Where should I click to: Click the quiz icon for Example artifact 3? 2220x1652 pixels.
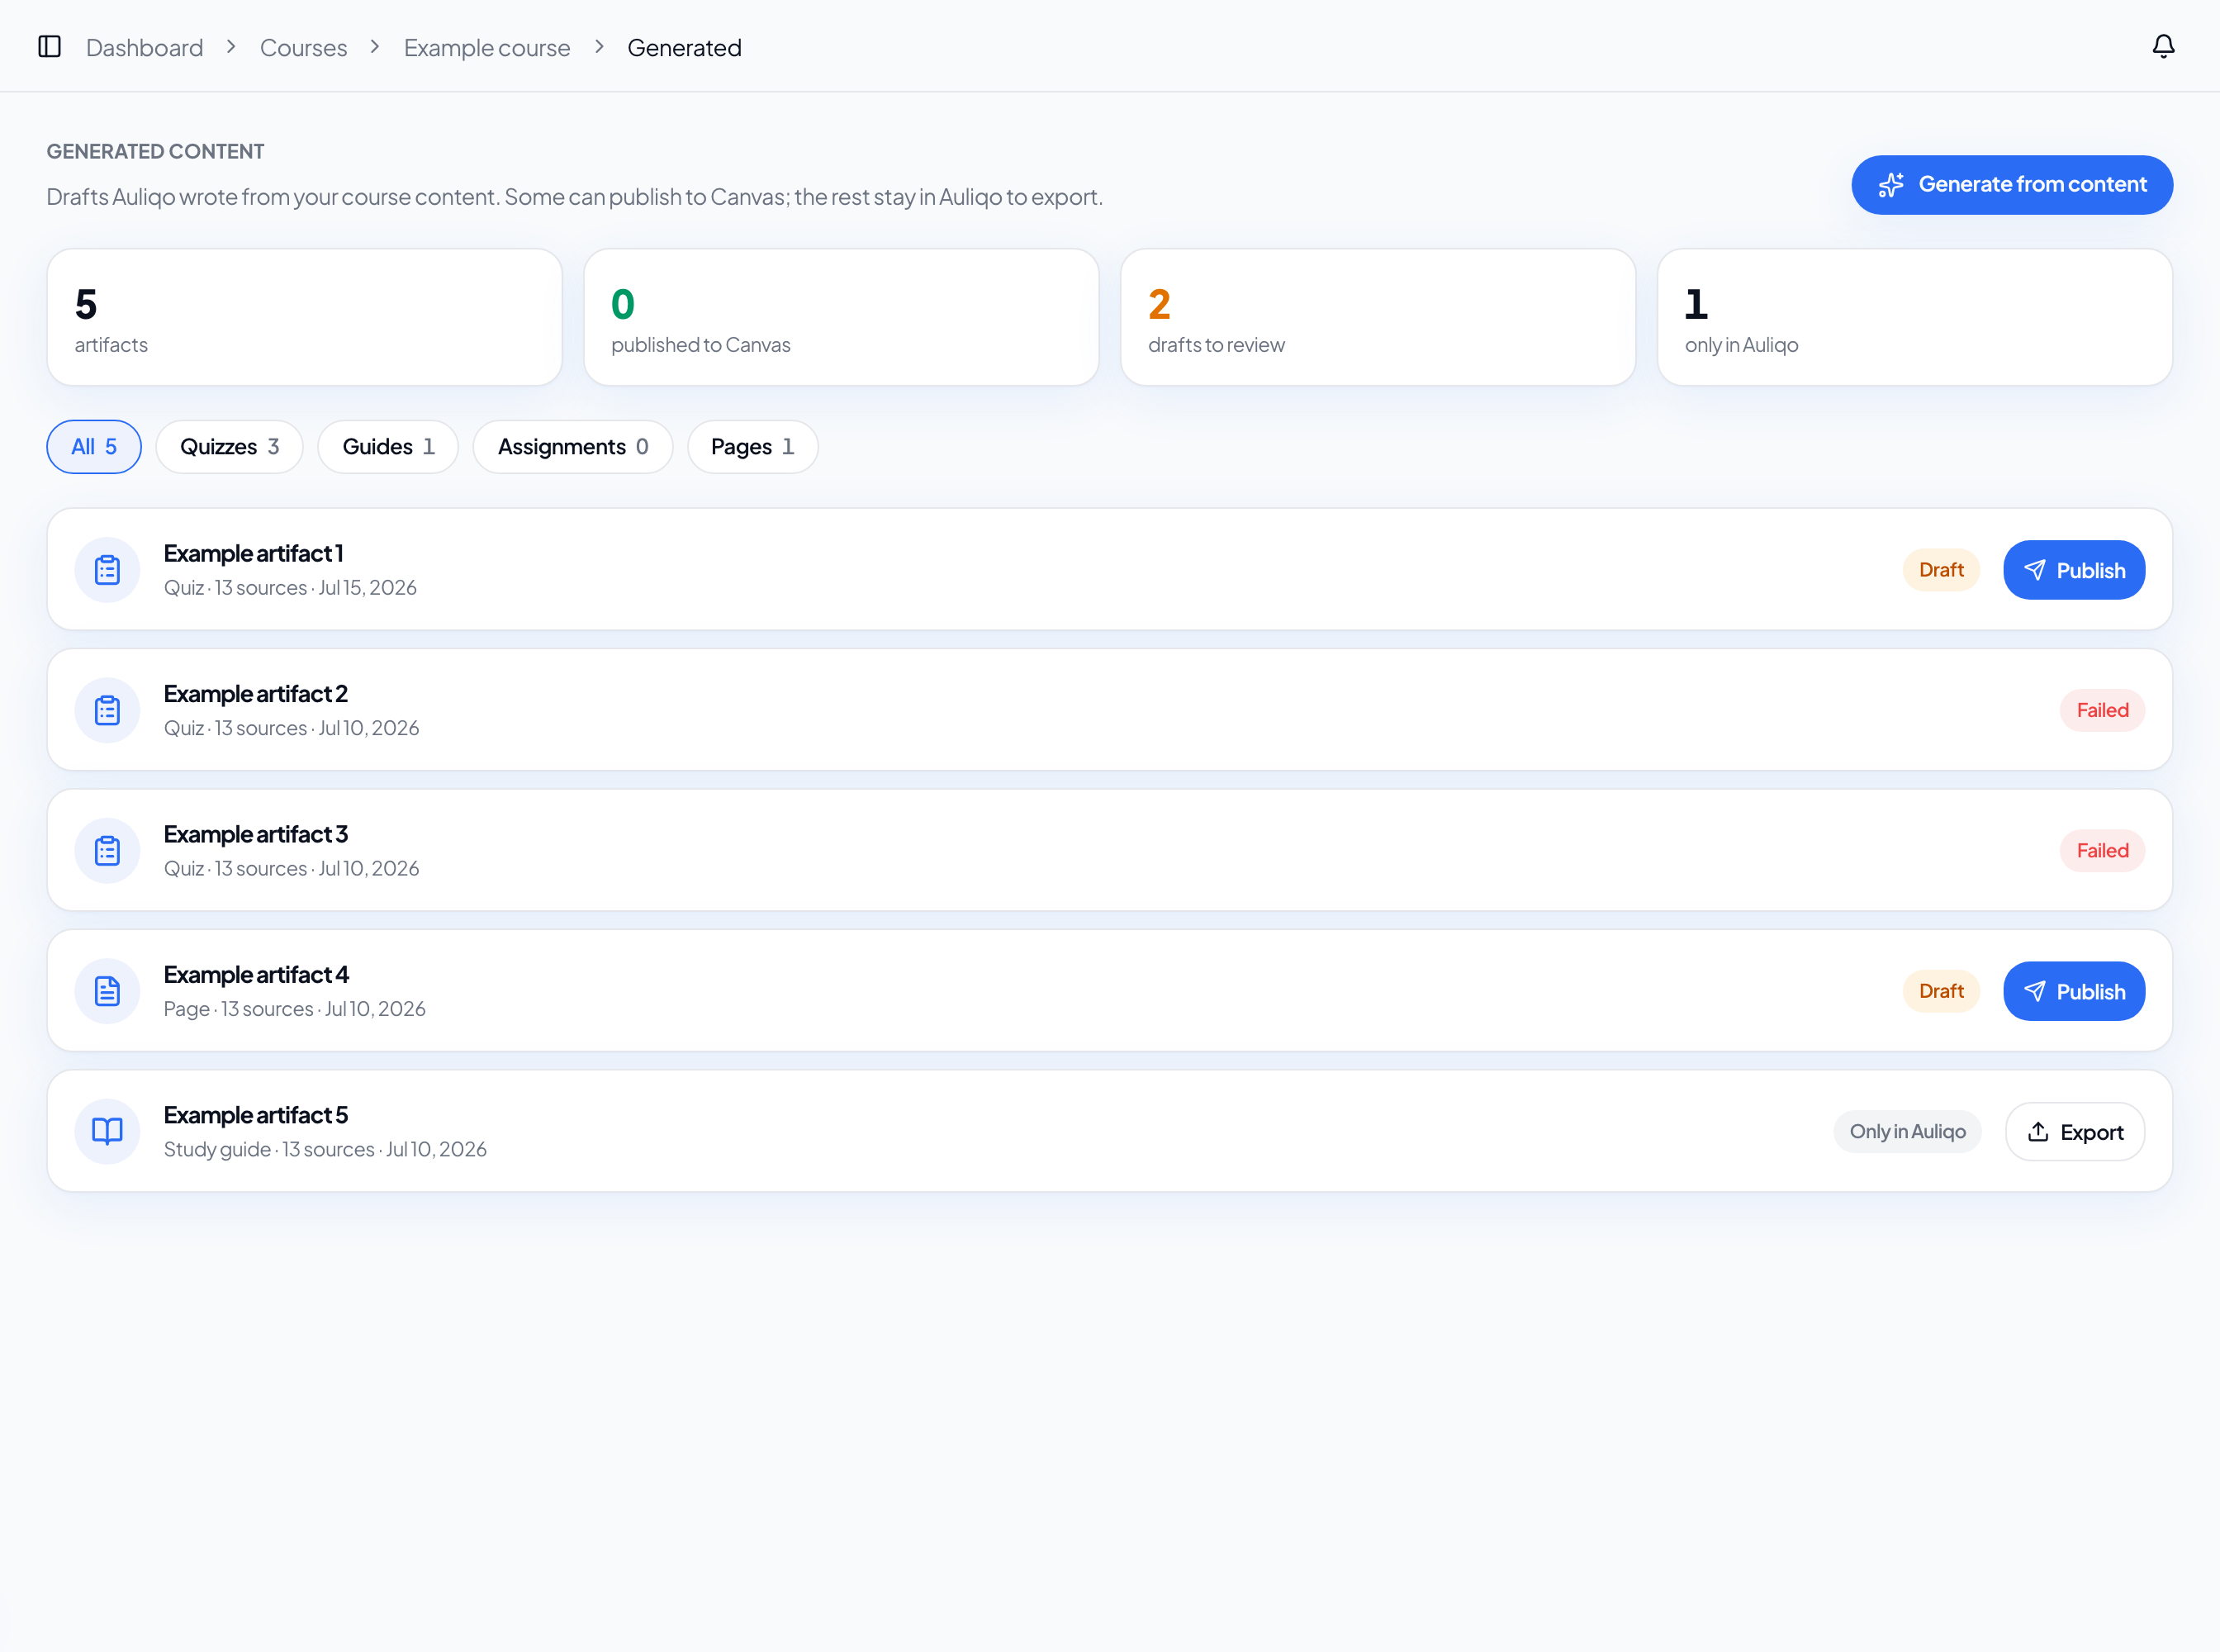point(107,851)
